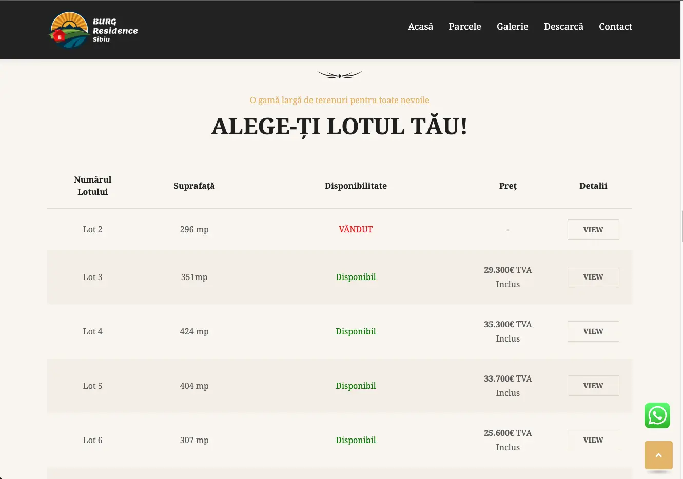View details for Lot 2
This screenshot has width=683, height=479.
point(593,230)
